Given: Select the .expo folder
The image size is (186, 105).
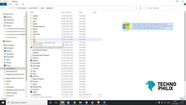Looking at the screenshot, I should click(34, 21).
